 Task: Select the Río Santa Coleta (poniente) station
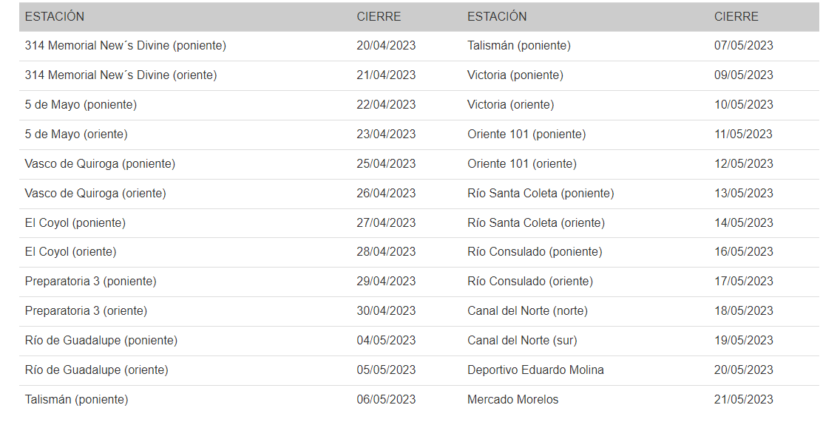point(541,194)
